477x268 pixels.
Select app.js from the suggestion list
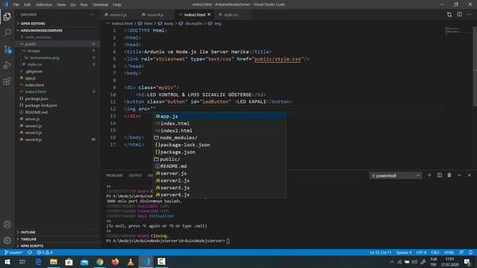pyautogui.click(x=219, y=116)
